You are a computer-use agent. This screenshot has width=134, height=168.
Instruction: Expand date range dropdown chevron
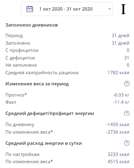point(110,9)
